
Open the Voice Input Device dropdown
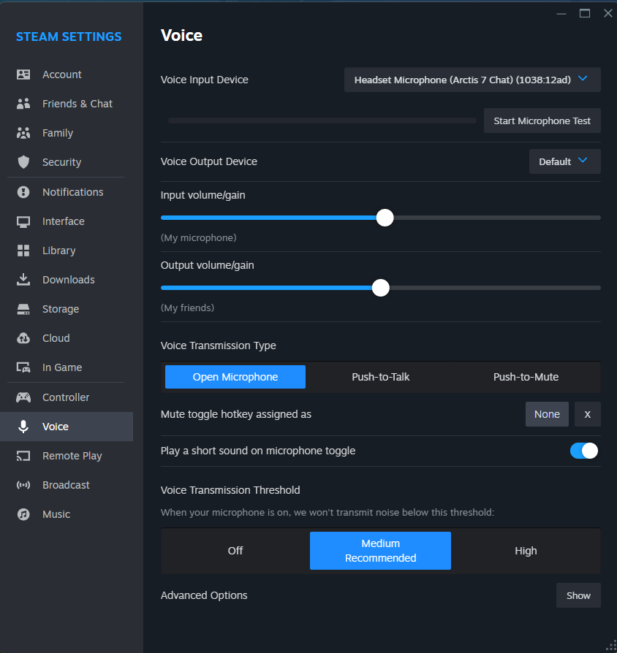pyautogui.click(x=472, y=80)
